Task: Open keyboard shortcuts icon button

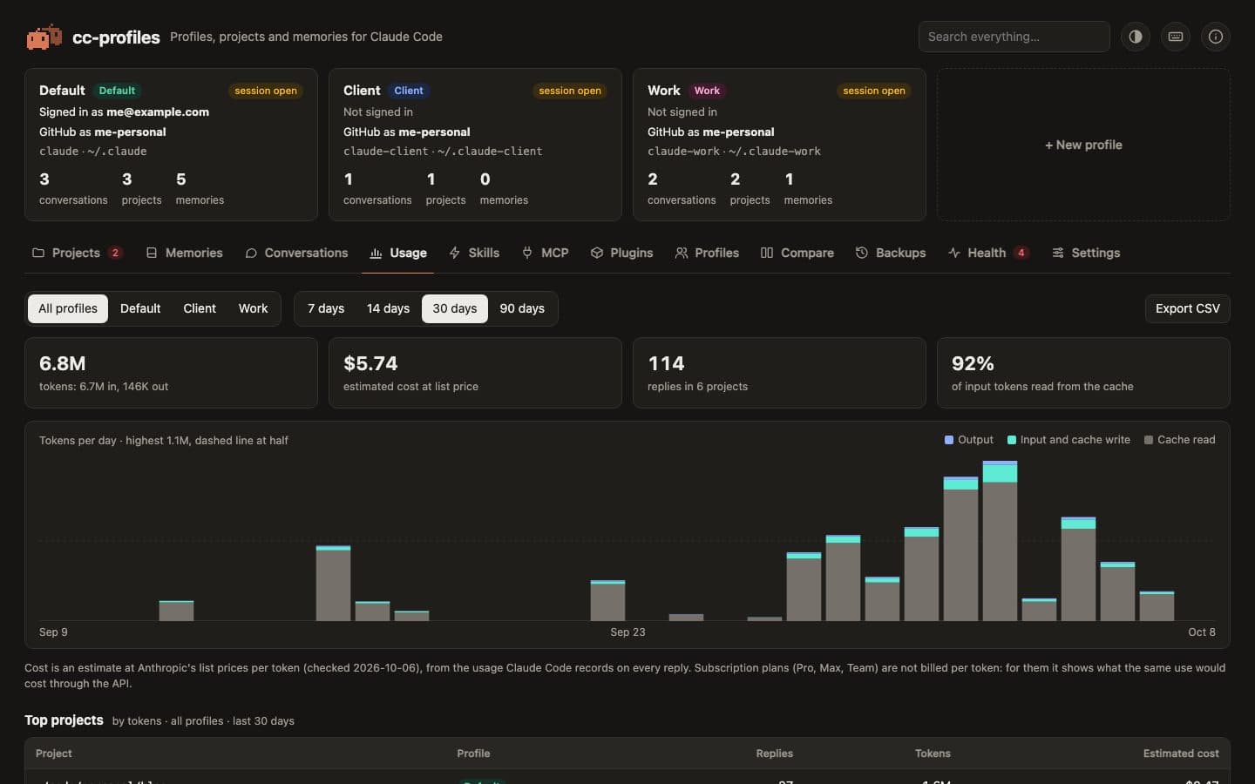Action: pyautogui.click(x=1176, y=37)
